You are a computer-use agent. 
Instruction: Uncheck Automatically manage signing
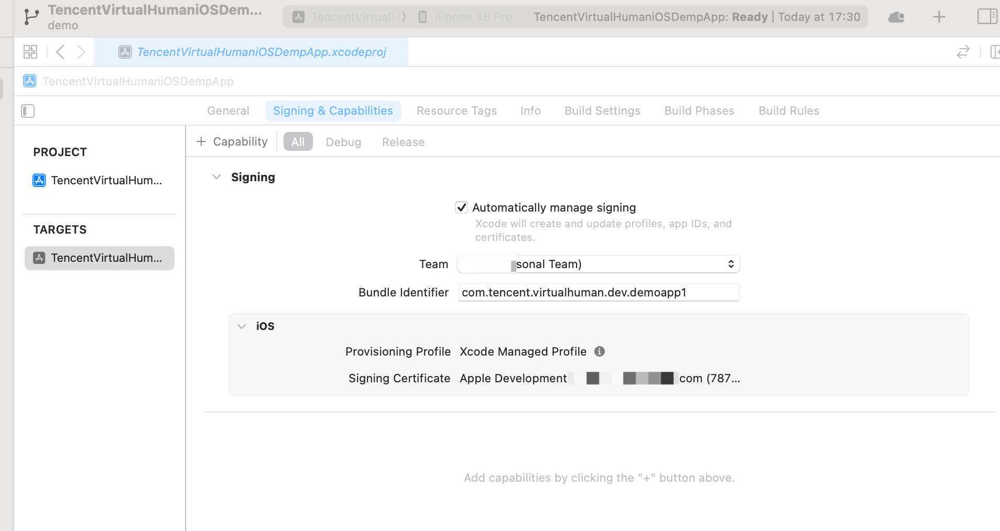click(462, 208)
